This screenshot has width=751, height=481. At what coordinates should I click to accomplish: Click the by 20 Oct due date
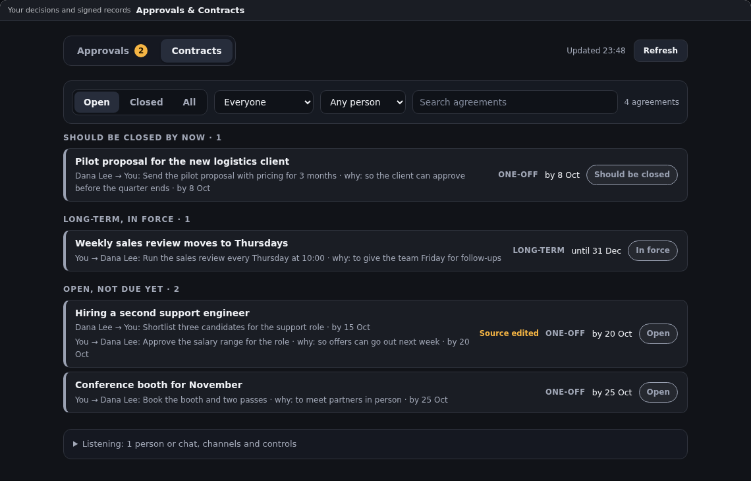pyautogui.click(x=611, y=334)
